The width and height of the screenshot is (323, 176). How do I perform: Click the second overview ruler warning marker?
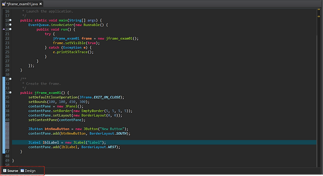(x=319, y=16)
